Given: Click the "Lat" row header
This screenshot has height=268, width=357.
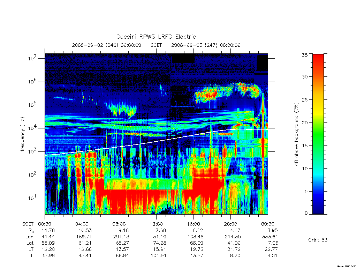Looking at the screenshot, I should (x=30, y=243).
